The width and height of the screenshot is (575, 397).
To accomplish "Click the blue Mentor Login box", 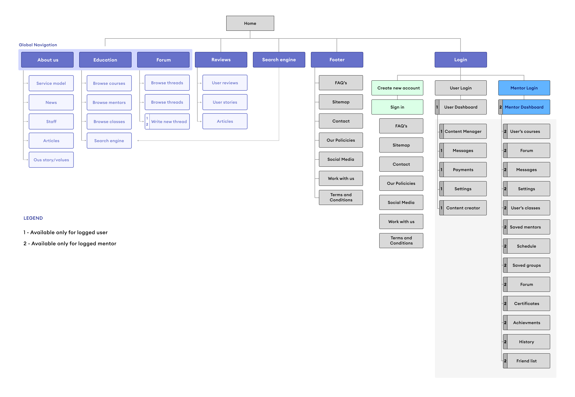I will point(524,88).
